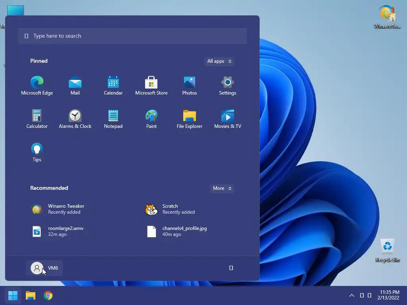This screenshot has height=305, width=407.
Task: Open the Recycle Bin on desktop
Action: [387, 250]
